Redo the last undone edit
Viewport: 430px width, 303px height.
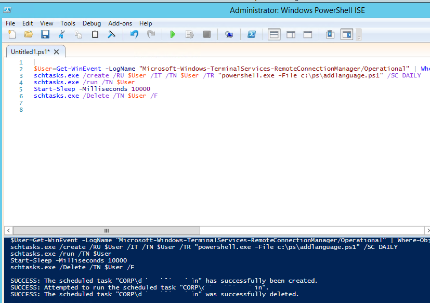[151, 34]
